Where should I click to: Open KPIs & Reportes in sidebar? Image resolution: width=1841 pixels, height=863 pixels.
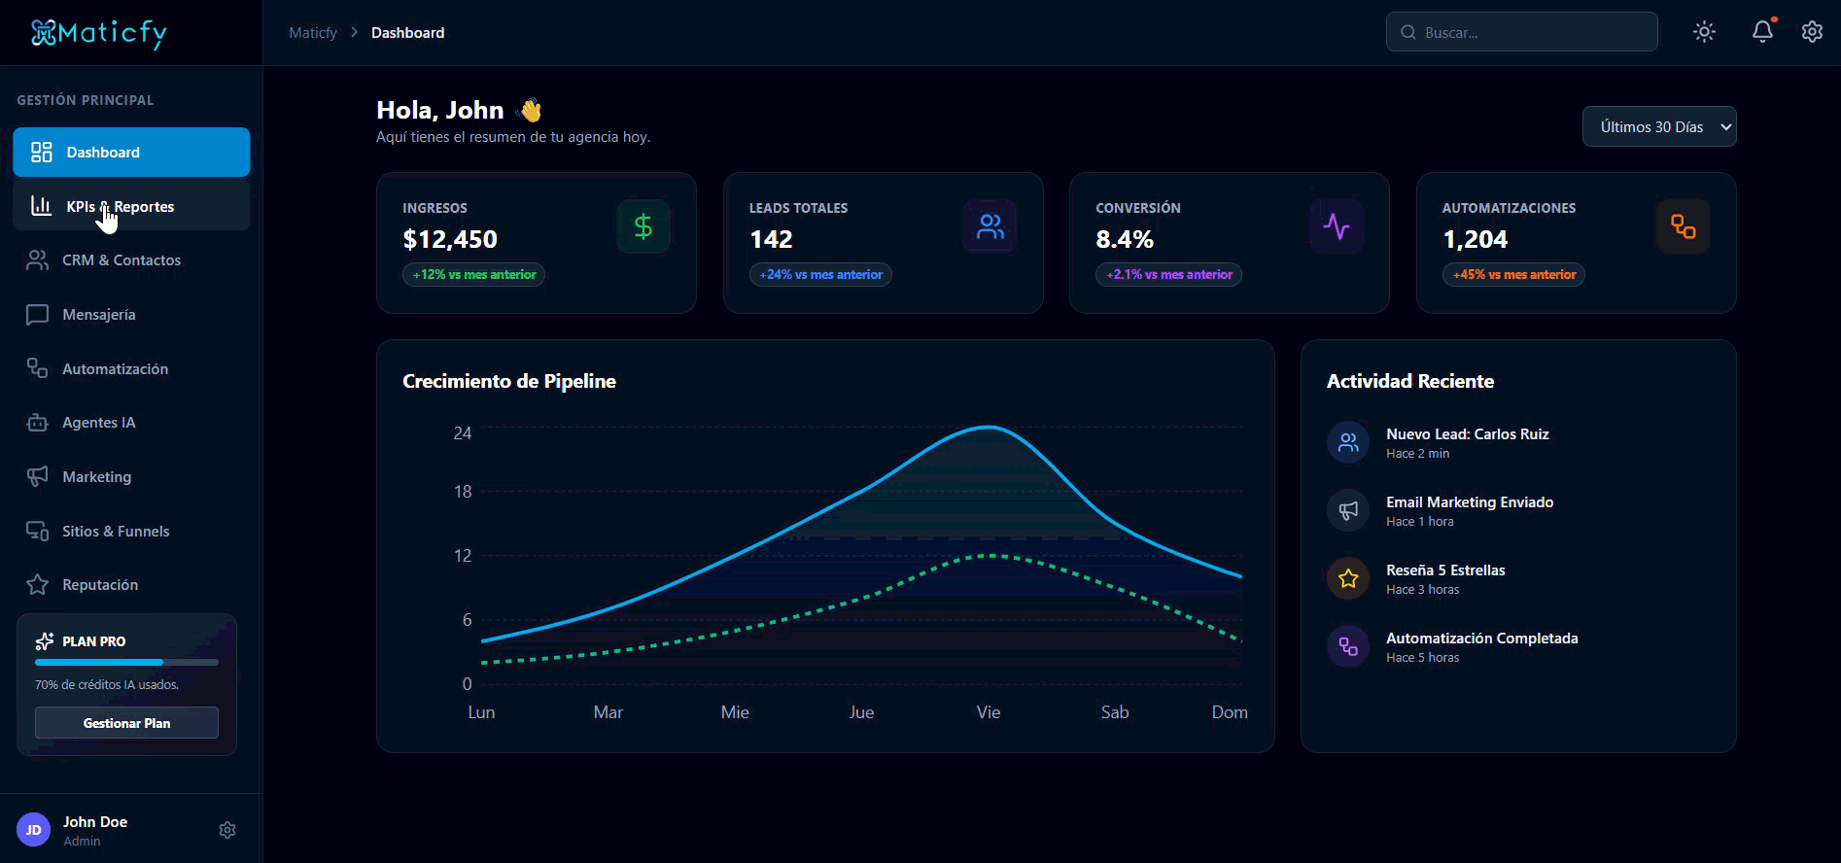point(131,206)
